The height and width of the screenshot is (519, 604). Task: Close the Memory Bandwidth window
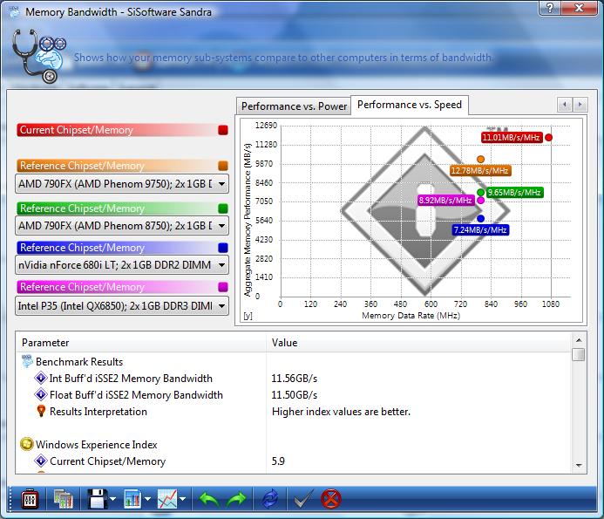579,7
